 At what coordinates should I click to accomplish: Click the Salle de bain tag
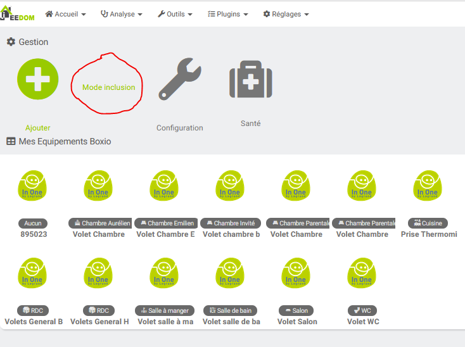(231, 310)
